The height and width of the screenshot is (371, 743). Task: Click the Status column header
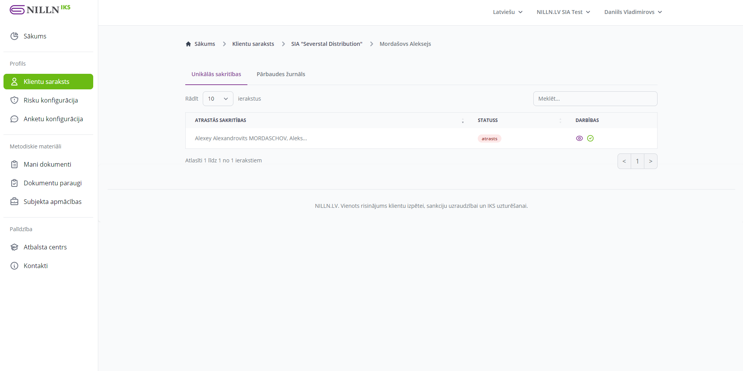488,120
